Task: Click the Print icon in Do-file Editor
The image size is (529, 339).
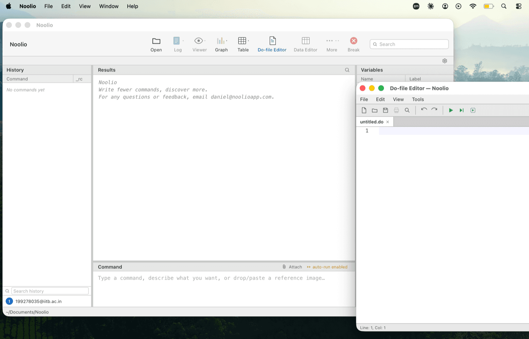Action: (x=396, y=110)
